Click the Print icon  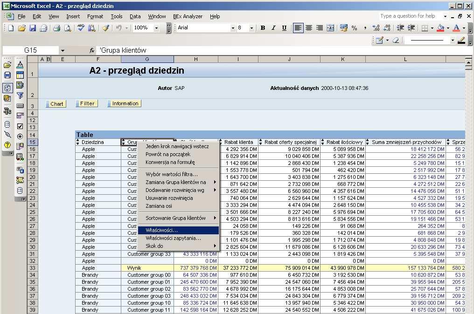coord(56,28)
